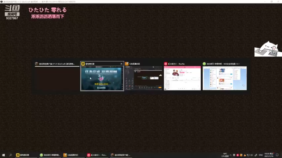282x158 pixels.
Task: Close the emulator window from the task switcher
Action: point(121,64)
